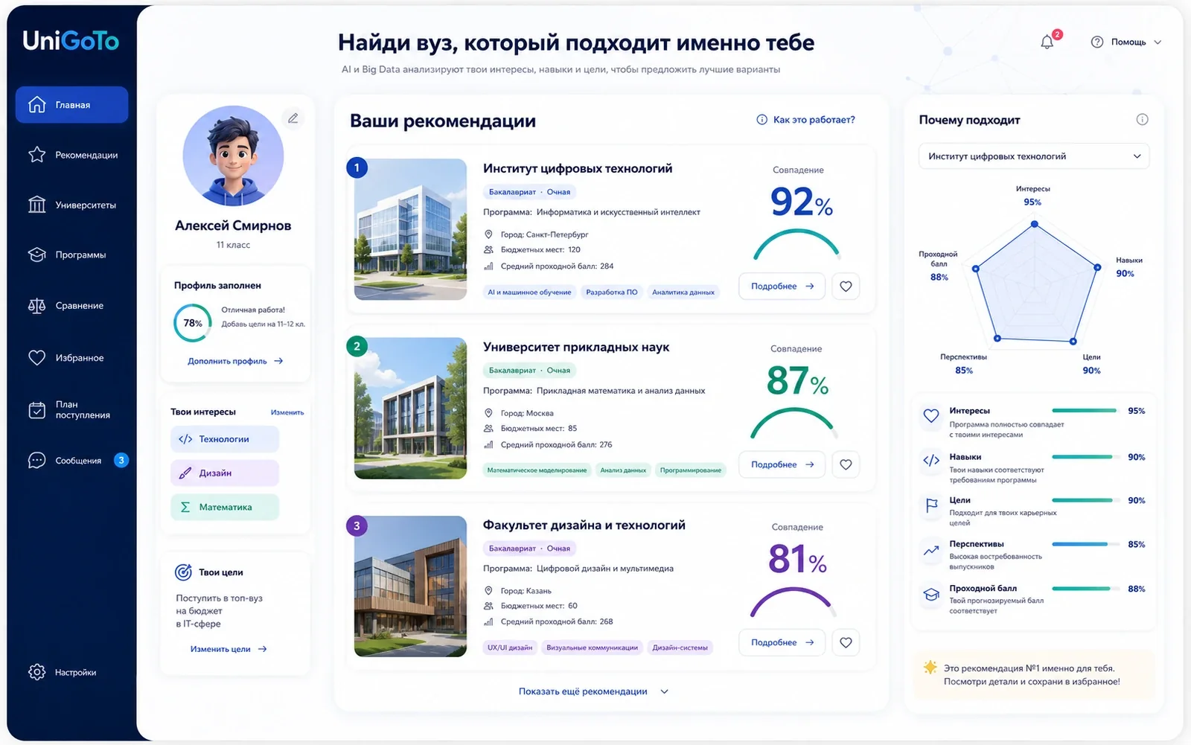Click Факультет дизайна и технологий building thumbnail

410,586
